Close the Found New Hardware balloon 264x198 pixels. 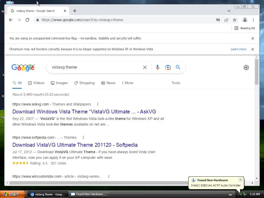click(x=241, y=180)
